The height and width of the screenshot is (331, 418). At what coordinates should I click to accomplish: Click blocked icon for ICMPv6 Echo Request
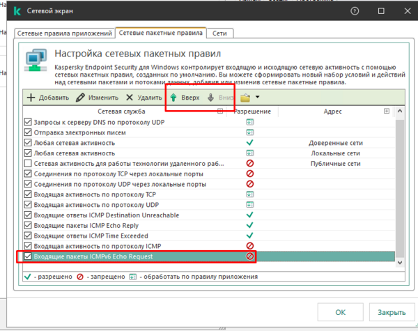249,256
